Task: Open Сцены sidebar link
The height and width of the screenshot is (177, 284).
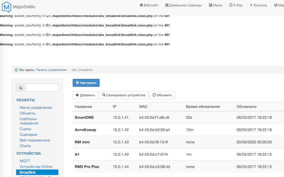Action: pyautogui.click(x=25, y=129)
